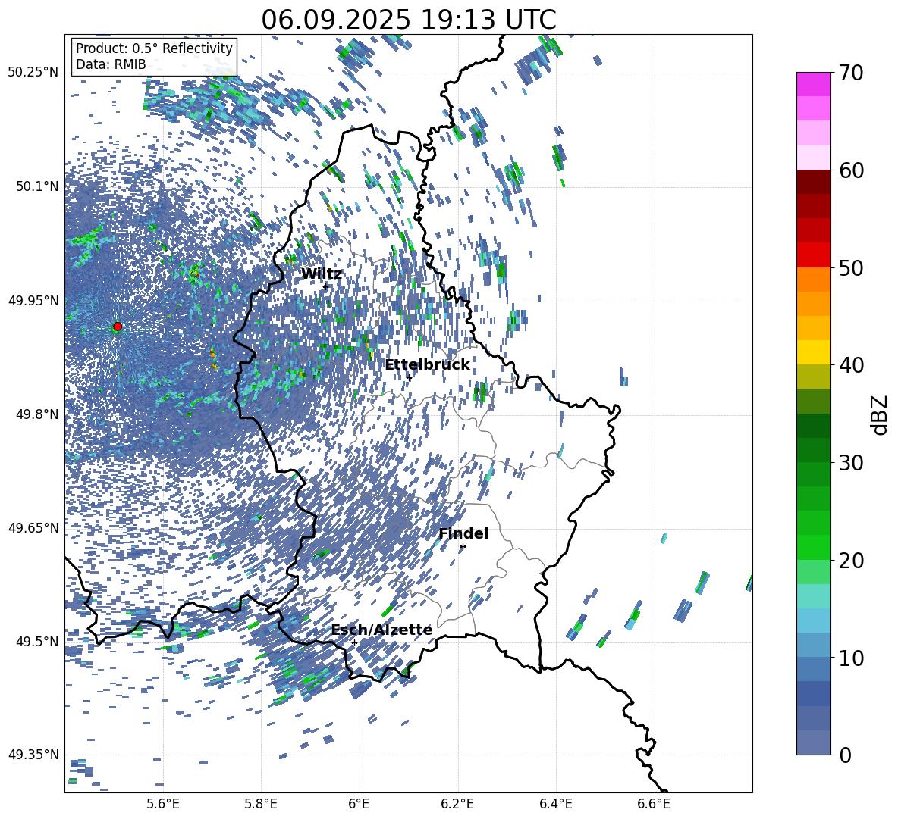Click the Wiltz city label
This screenshot has height=819, width=898.
[x=322, y=274]
